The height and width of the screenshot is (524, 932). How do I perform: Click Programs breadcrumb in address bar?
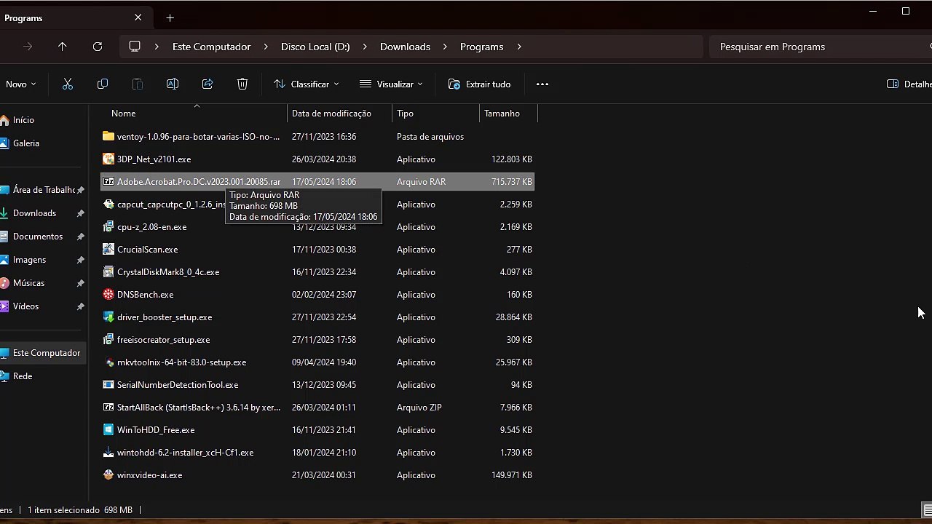tap(481, 47)
